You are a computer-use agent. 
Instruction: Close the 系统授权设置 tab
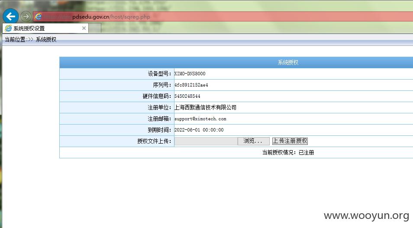84,28
